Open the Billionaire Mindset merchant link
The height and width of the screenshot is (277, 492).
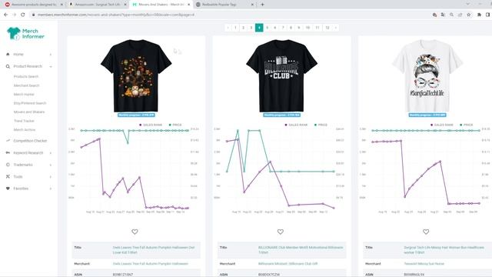pos(288,264)
